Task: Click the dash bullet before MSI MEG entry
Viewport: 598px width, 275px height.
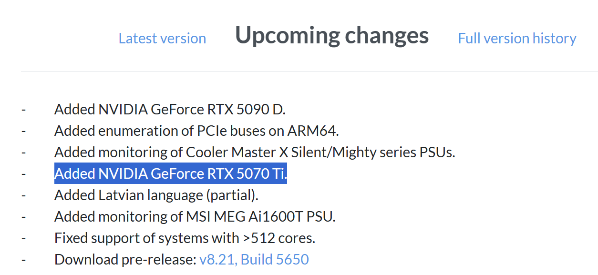Action: [x=23, y=217]
